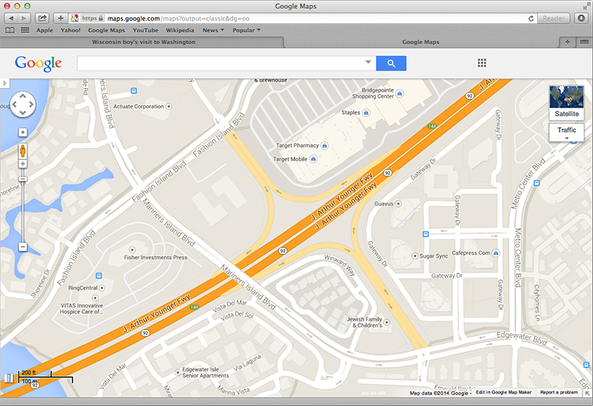Click the Edgewater Blvd street label
The height and width of the screenshot is (406, 593).
(522, 339)
